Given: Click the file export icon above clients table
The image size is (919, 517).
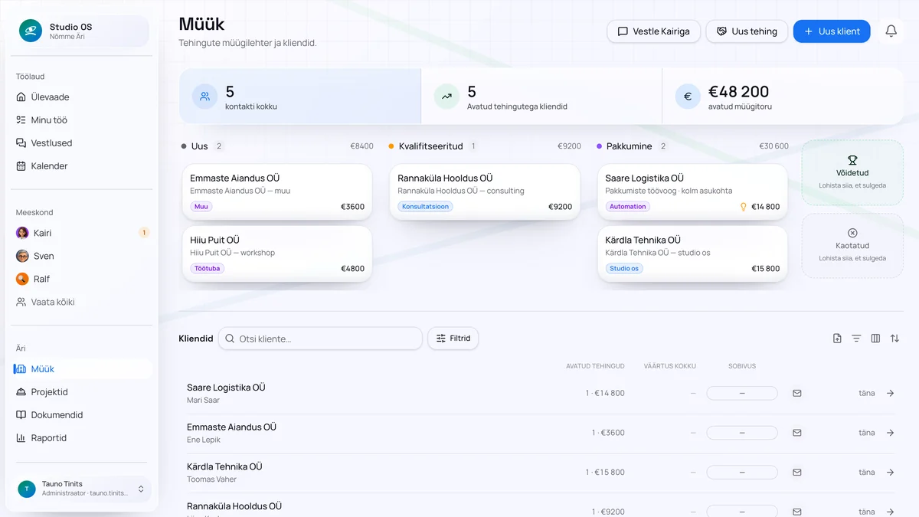Looking at the screenshot, I should pos(837,339).
